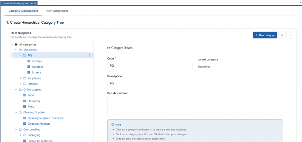The image size is (302, 142).
Task: Click the Network folder icon
Action: 25,84
